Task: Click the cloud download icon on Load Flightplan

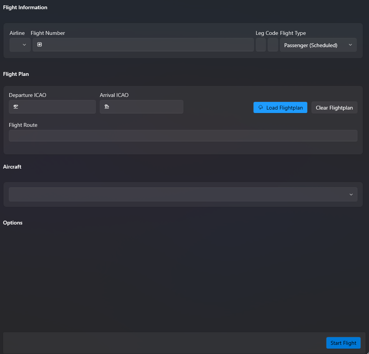Action: (x=261, y=108)
